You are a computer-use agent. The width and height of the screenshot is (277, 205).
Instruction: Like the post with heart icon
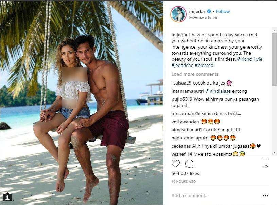point(176,164)
